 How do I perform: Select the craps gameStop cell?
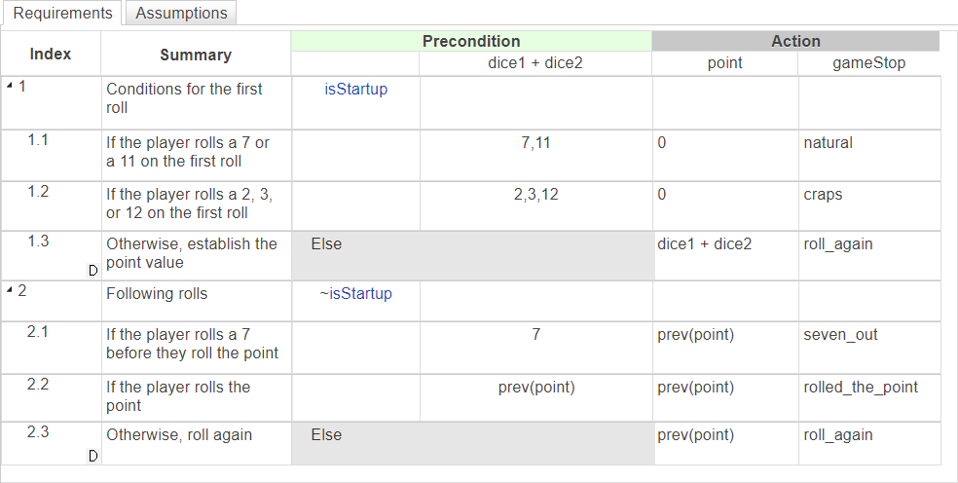point(824,194)
